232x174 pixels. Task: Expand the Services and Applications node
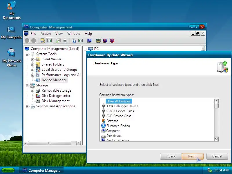coord(27,106)
